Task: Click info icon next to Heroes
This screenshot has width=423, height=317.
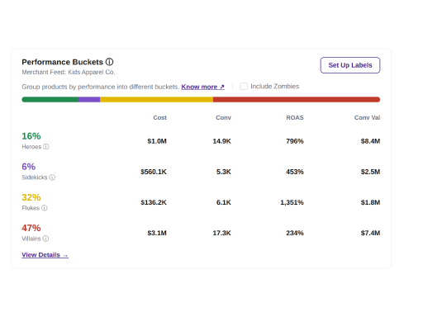Action: click(x=46, y=147)
